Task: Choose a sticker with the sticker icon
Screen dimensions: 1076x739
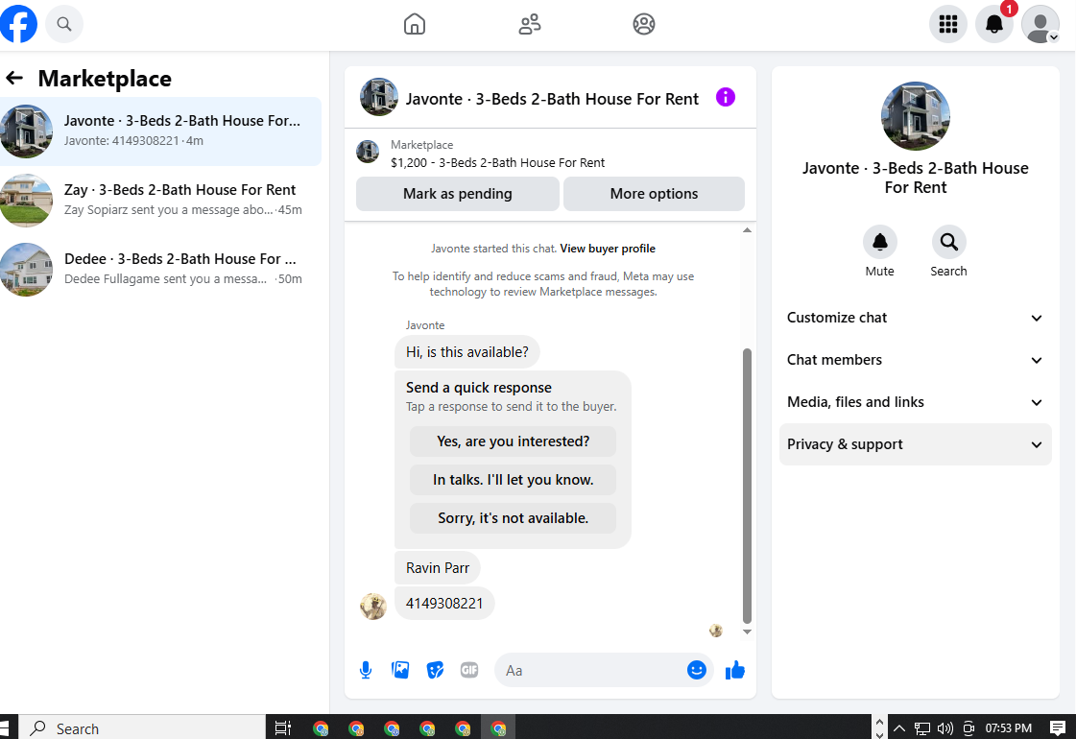Action: pos(435,670)
